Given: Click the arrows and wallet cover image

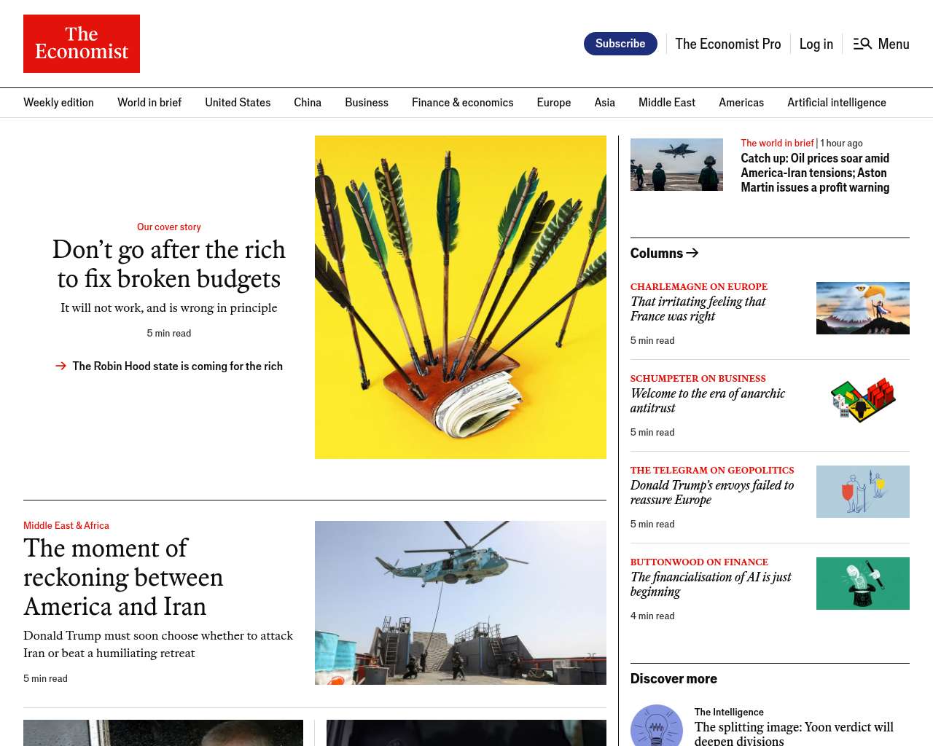Looking at the screenshot, I should [x=461, y=297].
